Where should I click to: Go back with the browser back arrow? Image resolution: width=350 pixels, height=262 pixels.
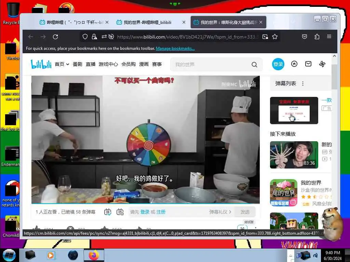click(x=31, y=37)
